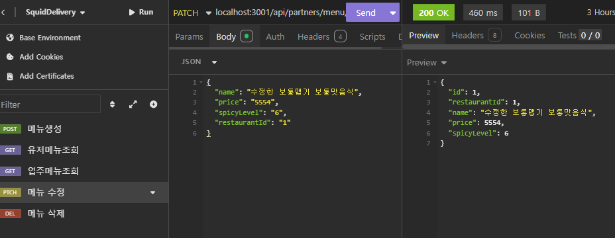
Task: Click the certificate file icon
Action: (x=10, y=76)
